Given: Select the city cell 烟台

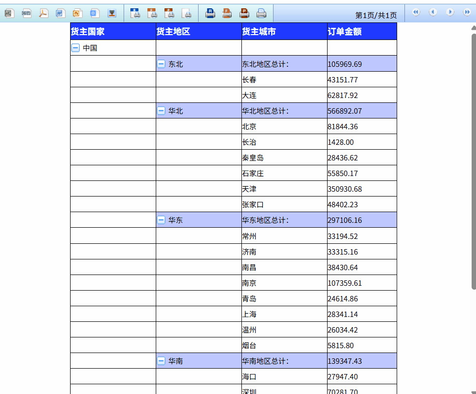Looking at the screenshot, I should tap(284, 345).
